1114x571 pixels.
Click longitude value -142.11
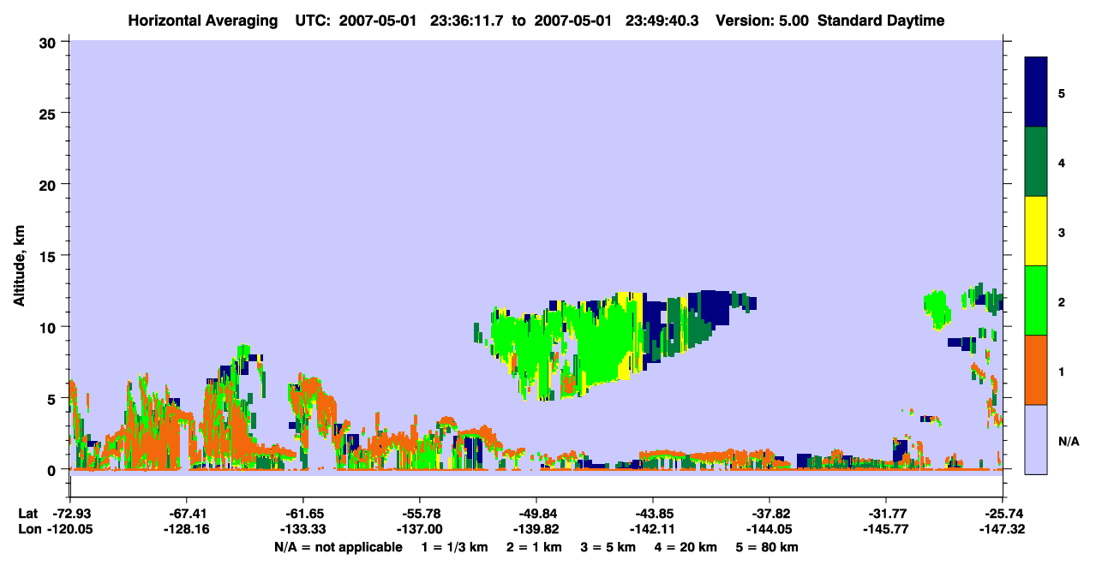coord(653,529)
